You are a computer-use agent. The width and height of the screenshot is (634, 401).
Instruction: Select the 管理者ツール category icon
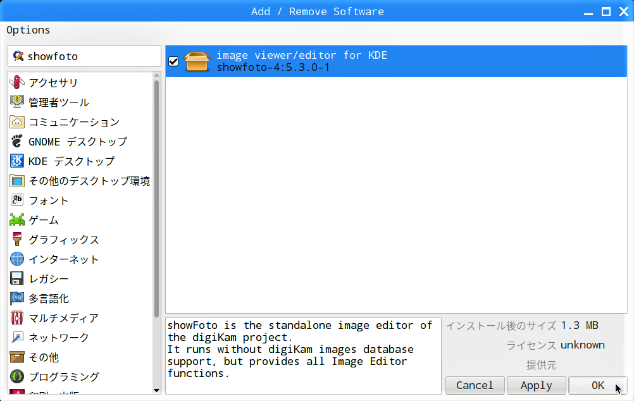click(17, 102)
